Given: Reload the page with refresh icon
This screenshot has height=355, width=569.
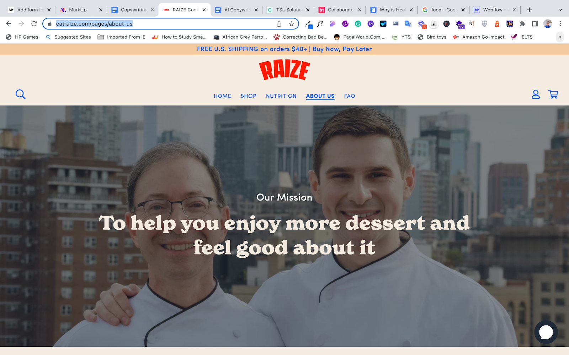Looking at the screenshot, I should click(34, 24).
